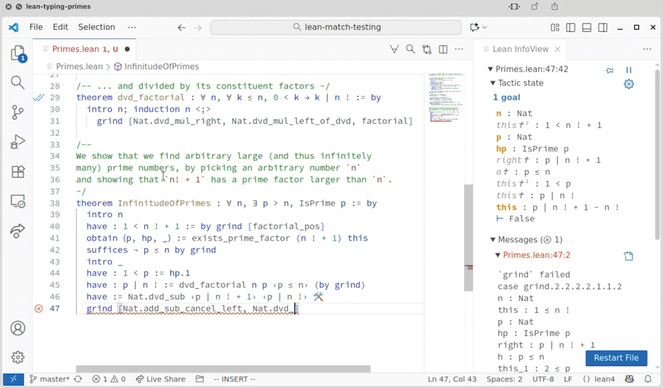Click the lean-match-testing command center search
The image size is (663, 388).
point(336,27)
